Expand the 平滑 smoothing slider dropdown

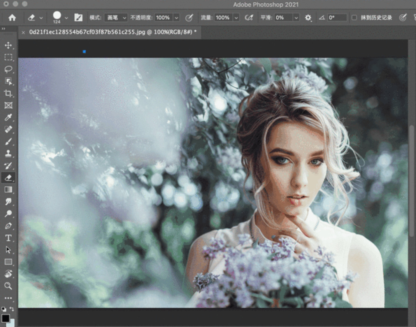coord(296,18)
